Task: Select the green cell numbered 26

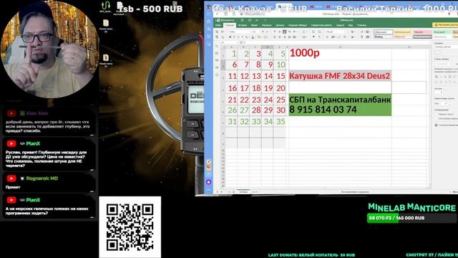Action: pos(232,110)
